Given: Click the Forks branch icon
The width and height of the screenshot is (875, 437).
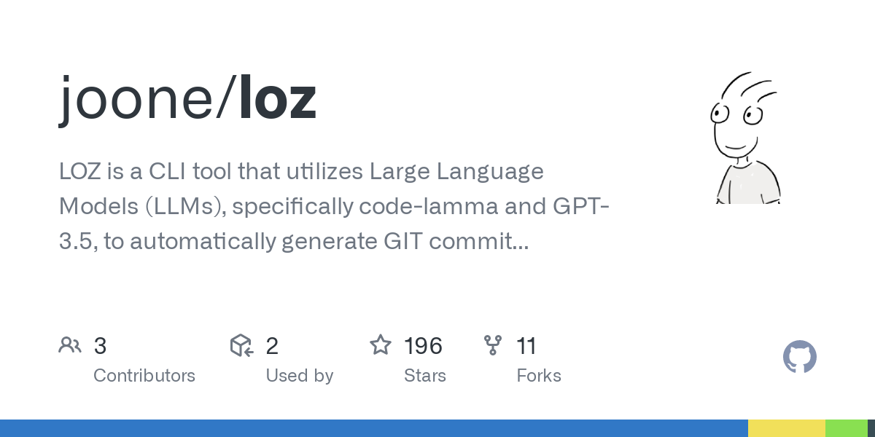Looking at the screenshot, I should coord(493,345).
